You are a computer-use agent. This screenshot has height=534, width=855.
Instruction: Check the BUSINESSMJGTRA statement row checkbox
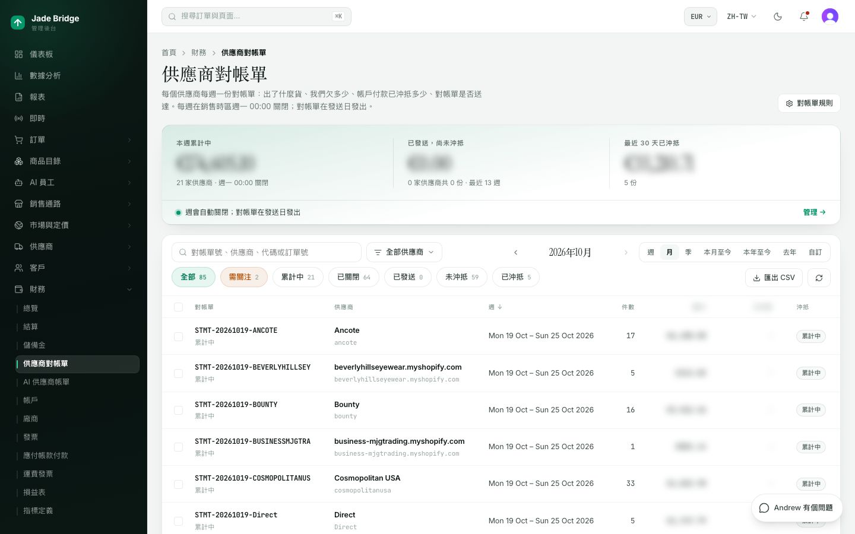178,447
